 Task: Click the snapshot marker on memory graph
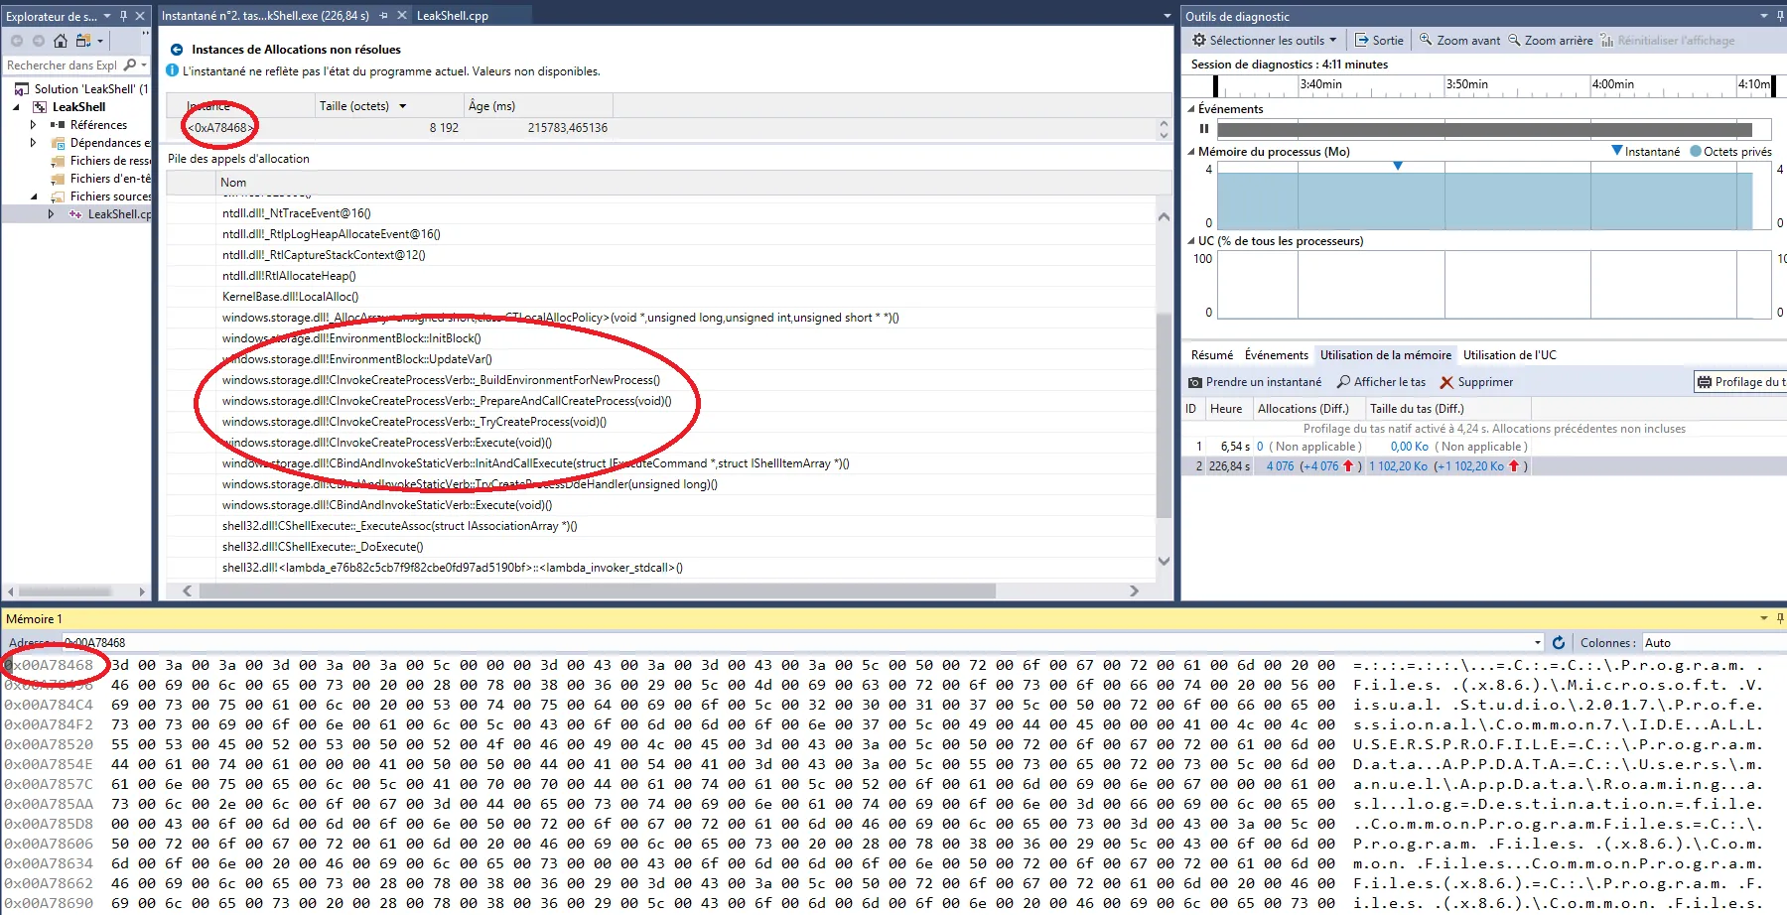tap(1398, 166)
